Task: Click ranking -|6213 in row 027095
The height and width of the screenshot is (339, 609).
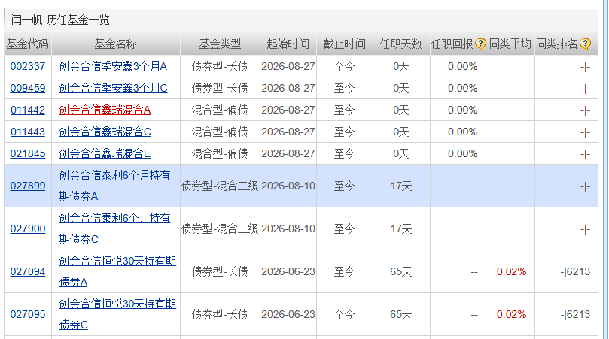Action: [575, 314]
